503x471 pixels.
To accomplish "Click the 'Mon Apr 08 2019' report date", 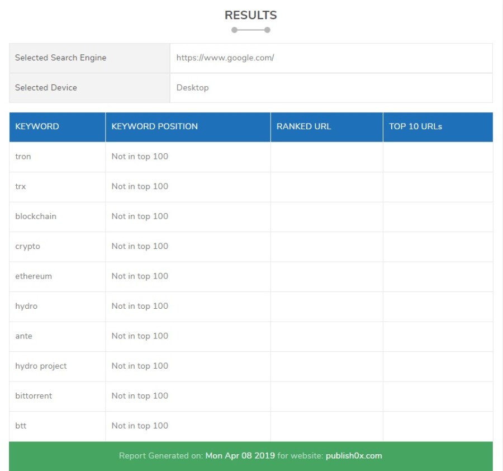I will click(240, 456).
